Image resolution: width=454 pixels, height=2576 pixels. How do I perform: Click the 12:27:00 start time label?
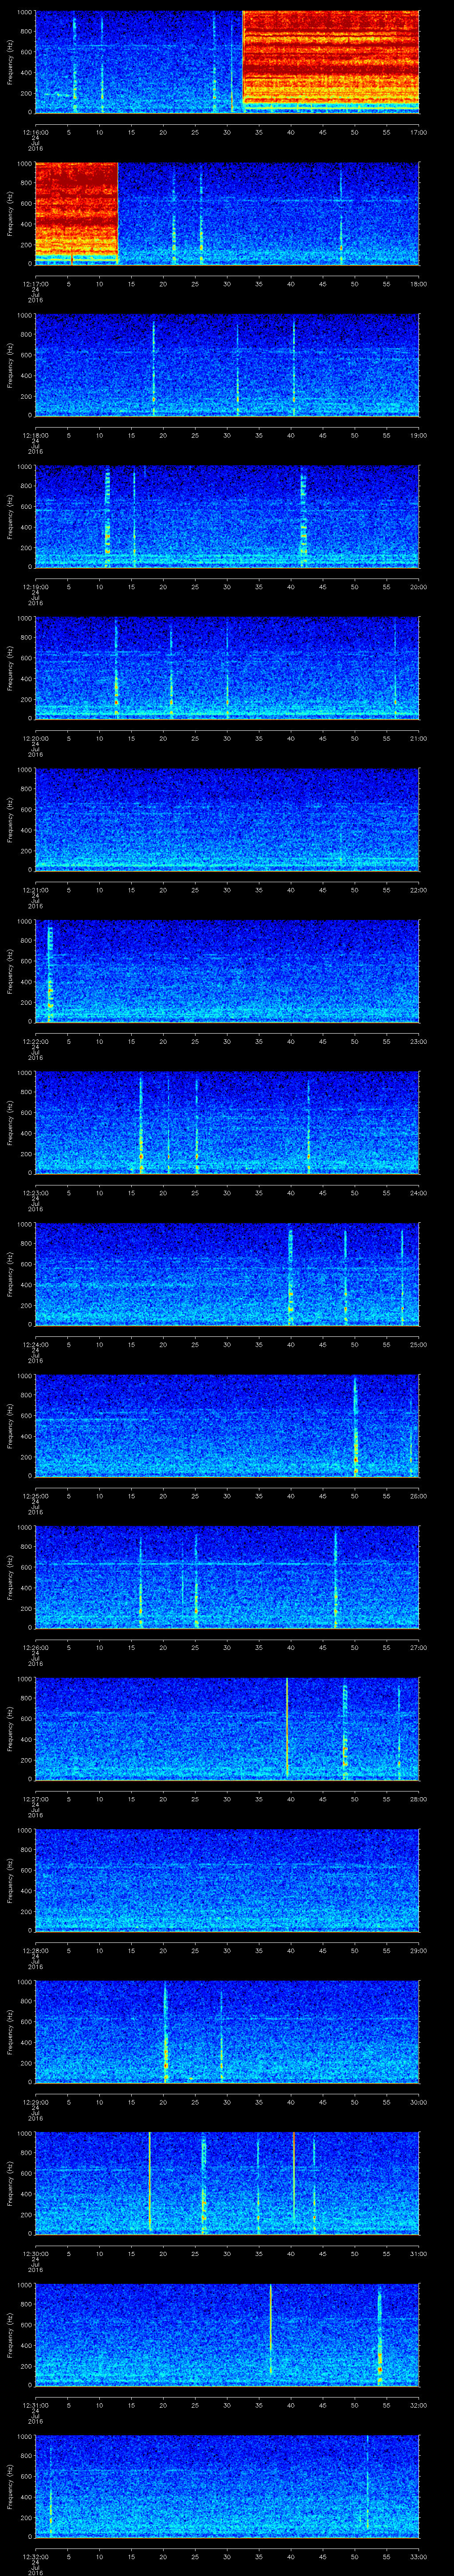[x=35, y=1799]
